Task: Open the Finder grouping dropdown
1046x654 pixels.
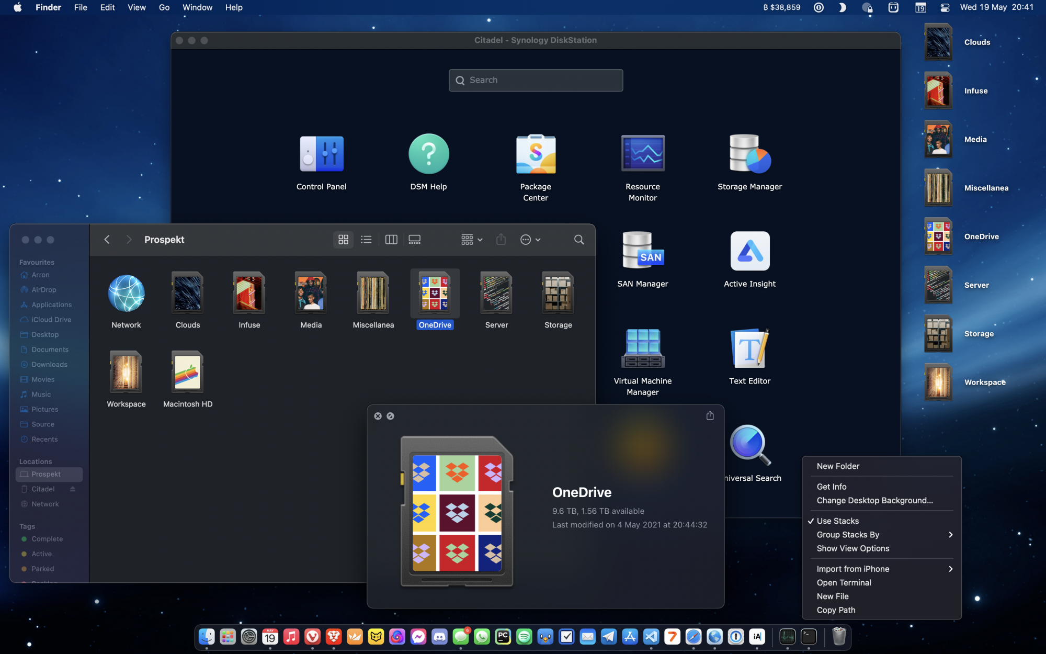Action: click(x=471, y=240)
